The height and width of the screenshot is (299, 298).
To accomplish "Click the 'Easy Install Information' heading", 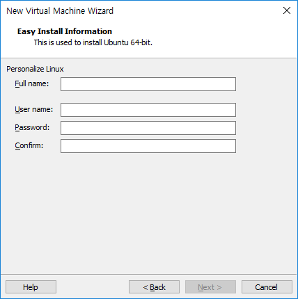I will pyautogui.click(x=65, y=31).
